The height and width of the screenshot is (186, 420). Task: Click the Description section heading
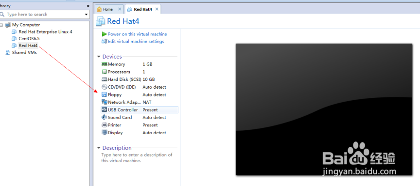click(x=117, y=148)
